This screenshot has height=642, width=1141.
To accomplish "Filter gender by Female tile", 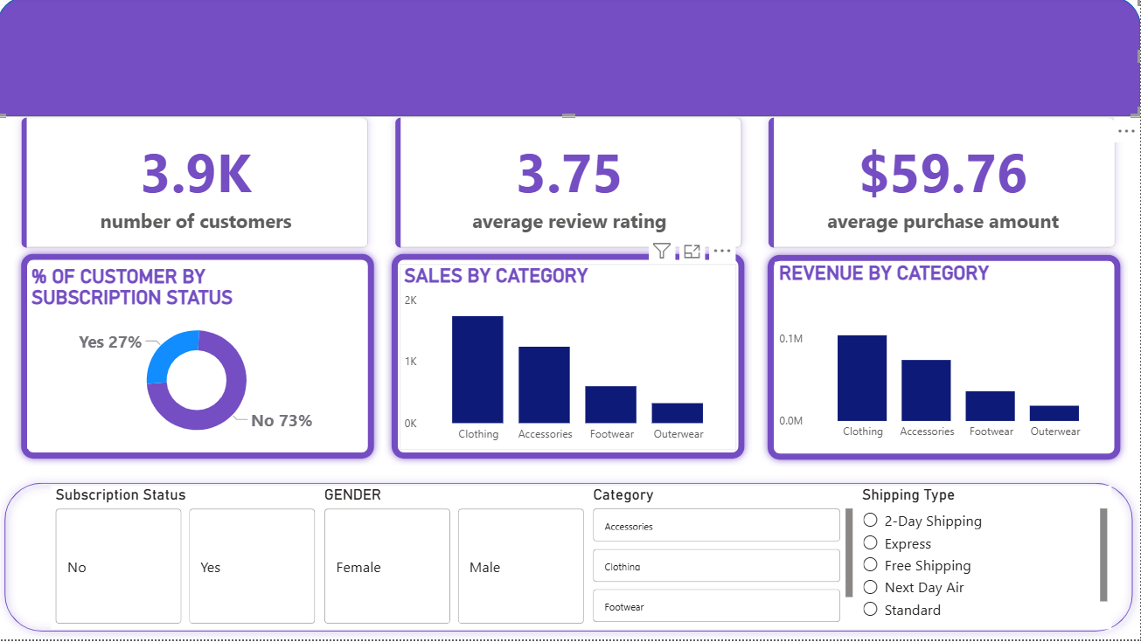I will 386,567.
